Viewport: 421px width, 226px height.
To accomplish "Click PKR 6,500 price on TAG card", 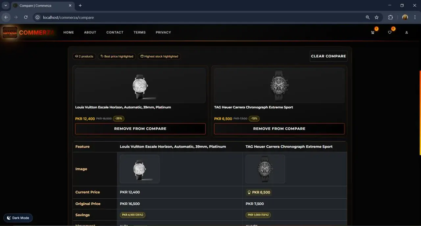I will (x=223, y=119).
